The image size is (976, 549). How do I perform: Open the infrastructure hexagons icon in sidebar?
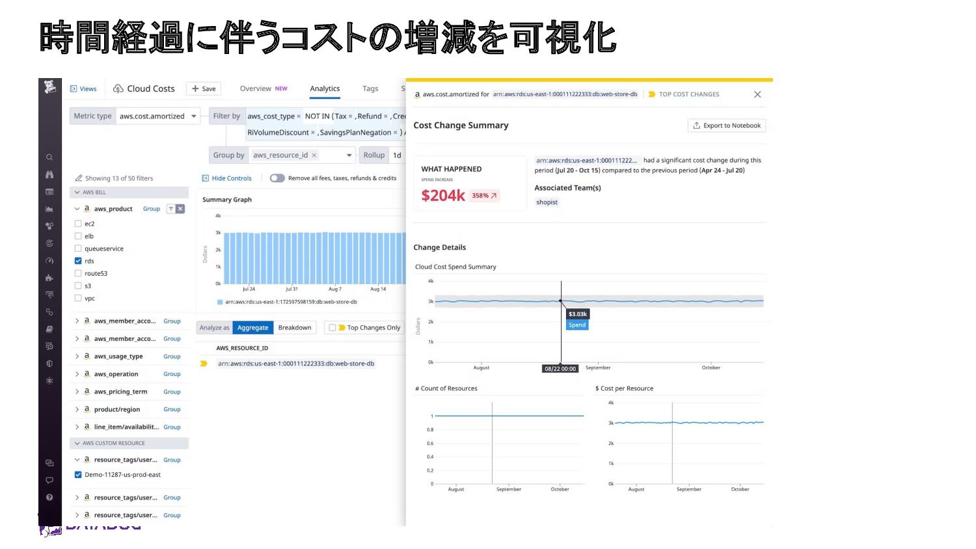[49, 226]
